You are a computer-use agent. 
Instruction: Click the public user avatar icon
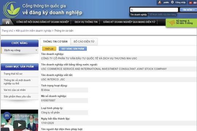tap(159, 2)
